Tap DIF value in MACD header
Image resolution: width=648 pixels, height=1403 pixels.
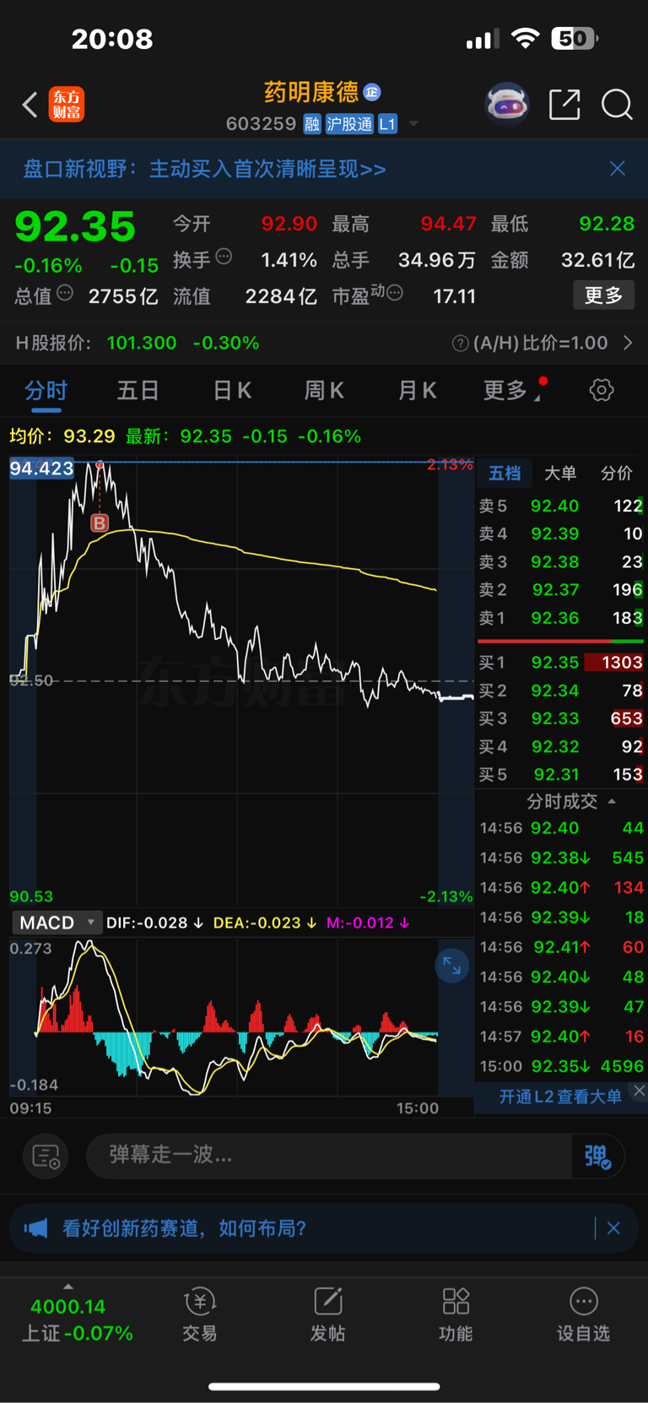coord(154,923)
